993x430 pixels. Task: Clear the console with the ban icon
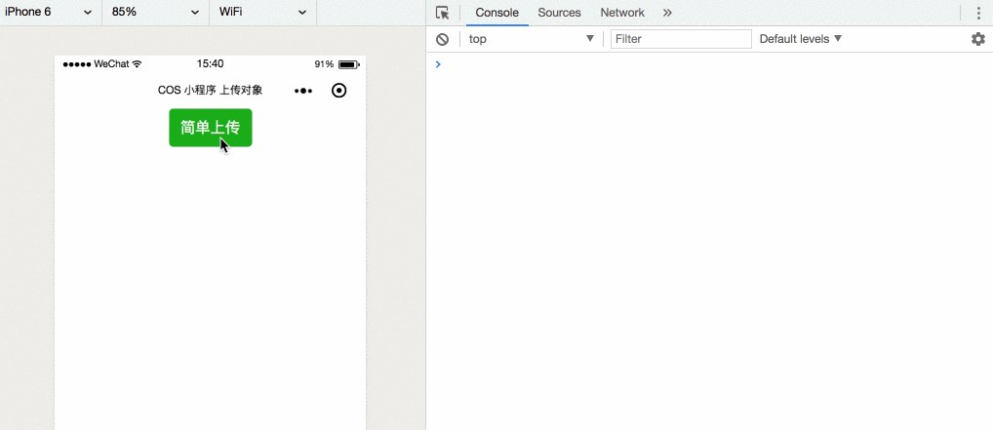(x=443, y=39)
